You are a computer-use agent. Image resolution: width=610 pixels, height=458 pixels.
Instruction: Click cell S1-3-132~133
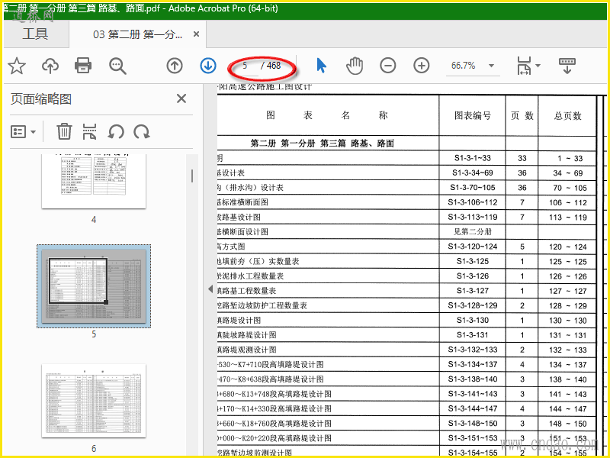point(473,350)
